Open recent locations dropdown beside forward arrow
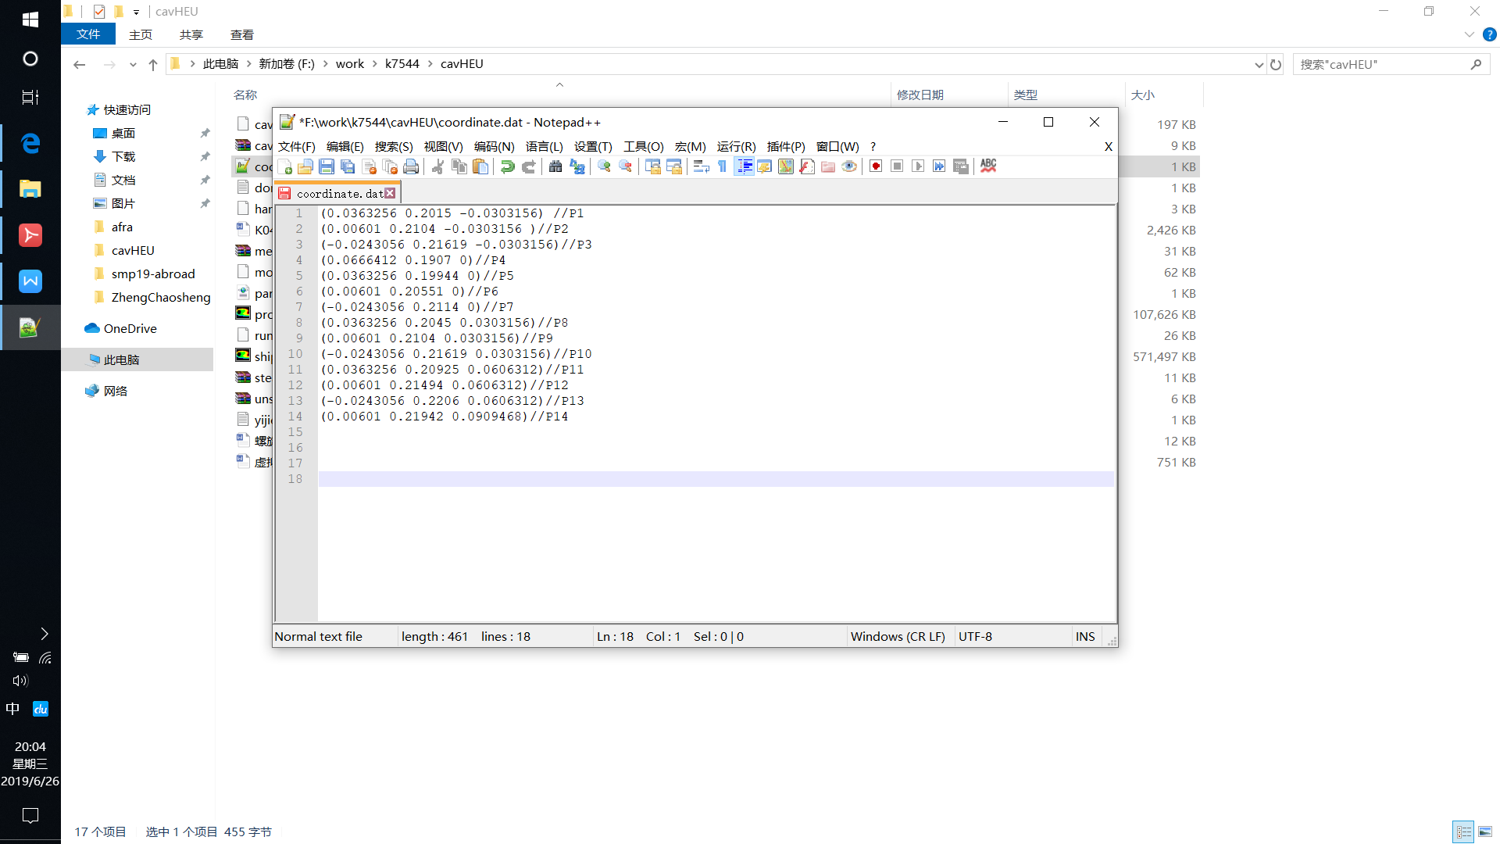 (x=133, y=65)
